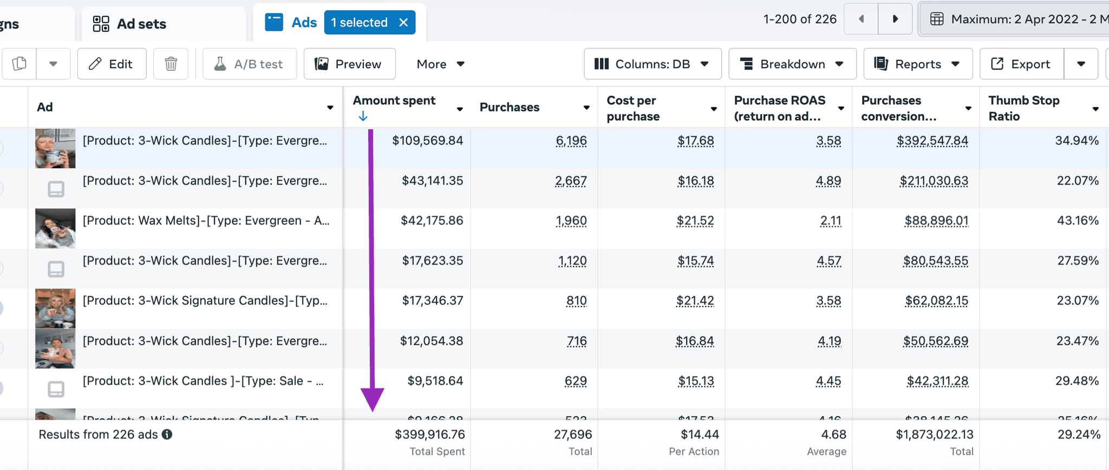The height and width of the screenshot is (470, 1109).
Task: Click the Edit button
Action: point(112,64)
